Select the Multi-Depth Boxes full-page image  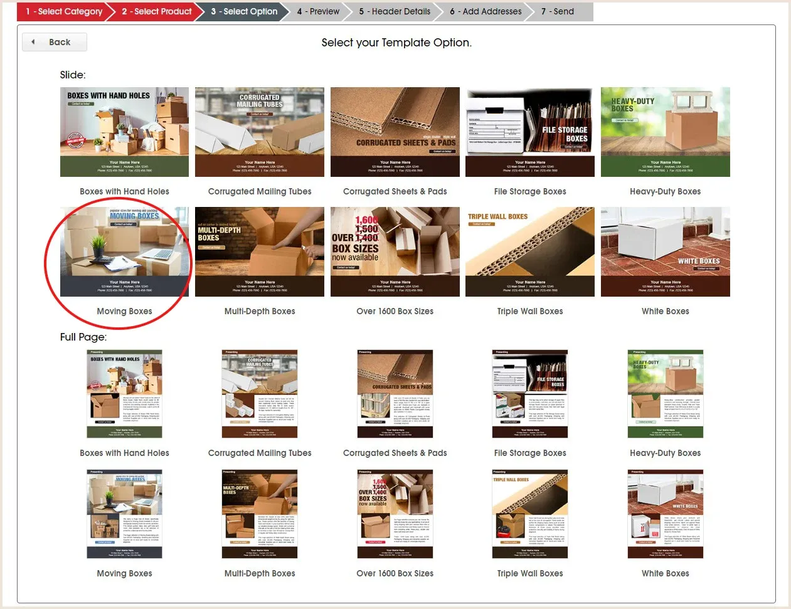point(260,514)
